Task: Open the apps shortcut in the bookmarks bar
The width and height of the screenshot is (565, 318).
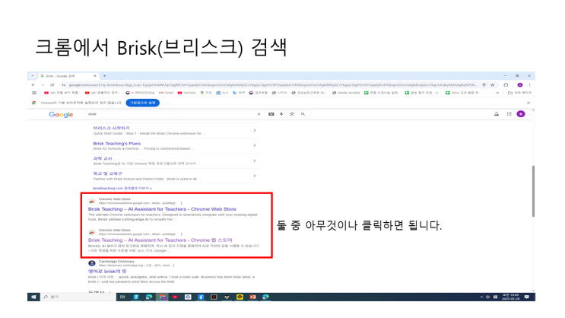Action: [x=34, y=93]
